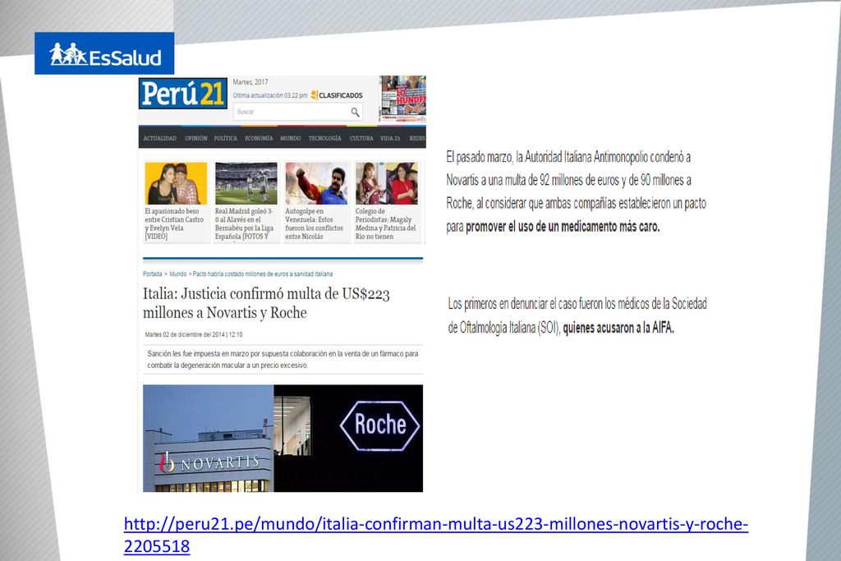Open the Política menu item
The height and width of the screenshot is (561, 841).
[225, 138]
